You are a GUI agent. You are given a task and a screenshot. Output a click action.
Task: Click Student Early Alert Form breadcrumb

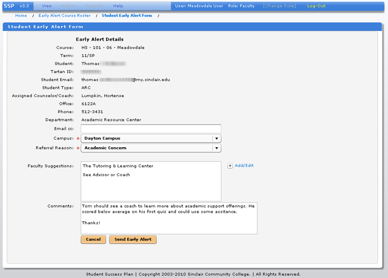(127, 16)
